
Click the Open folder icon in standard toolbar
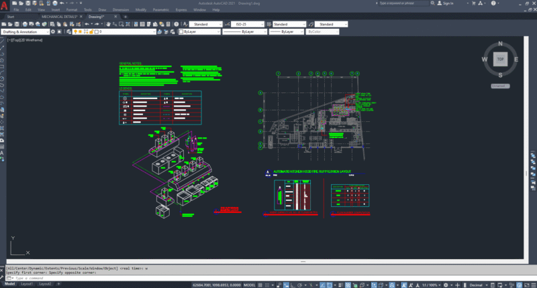pos(10,24)
